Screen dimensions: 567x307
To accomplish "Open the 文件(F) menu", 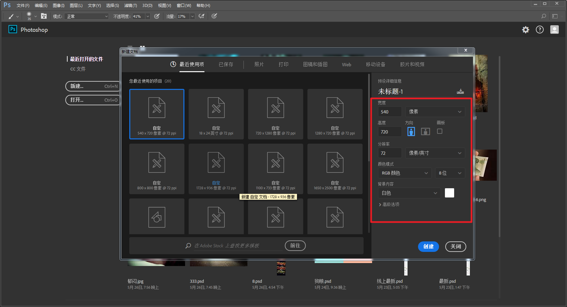I will pos(23,6).
